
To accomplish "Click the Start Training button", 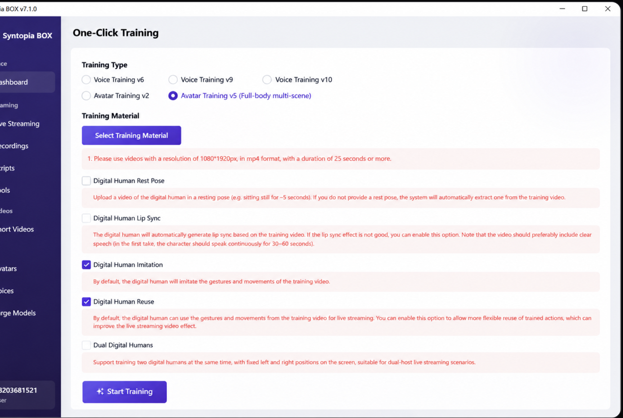I will pos(125,392).
